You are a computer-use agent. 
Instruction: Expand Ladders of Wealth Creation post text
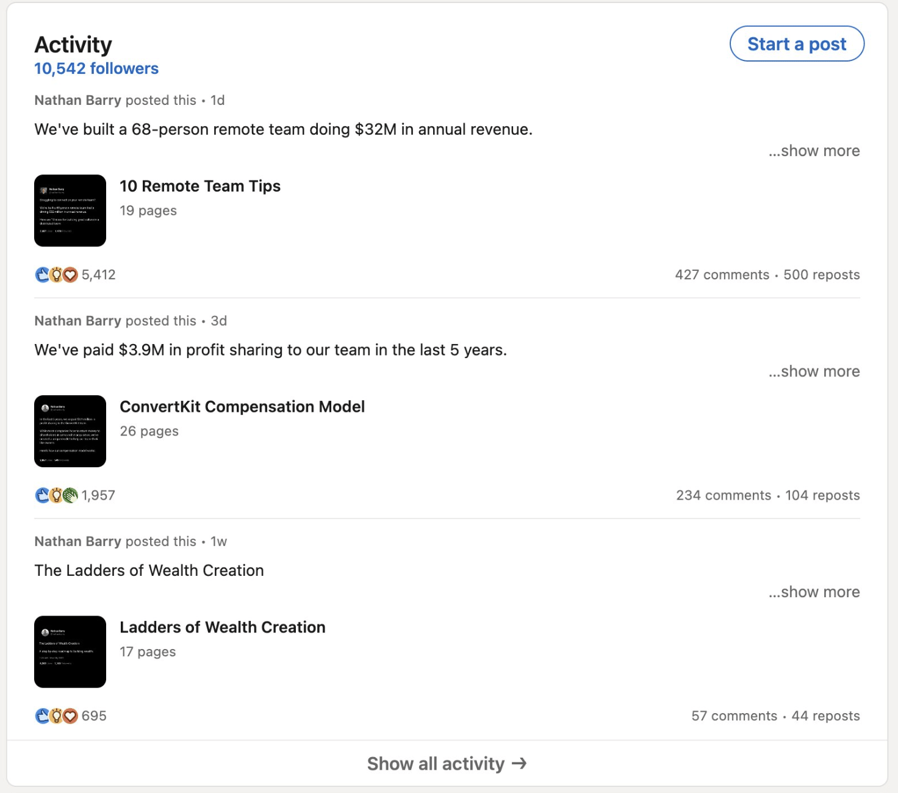click(814, 592)
